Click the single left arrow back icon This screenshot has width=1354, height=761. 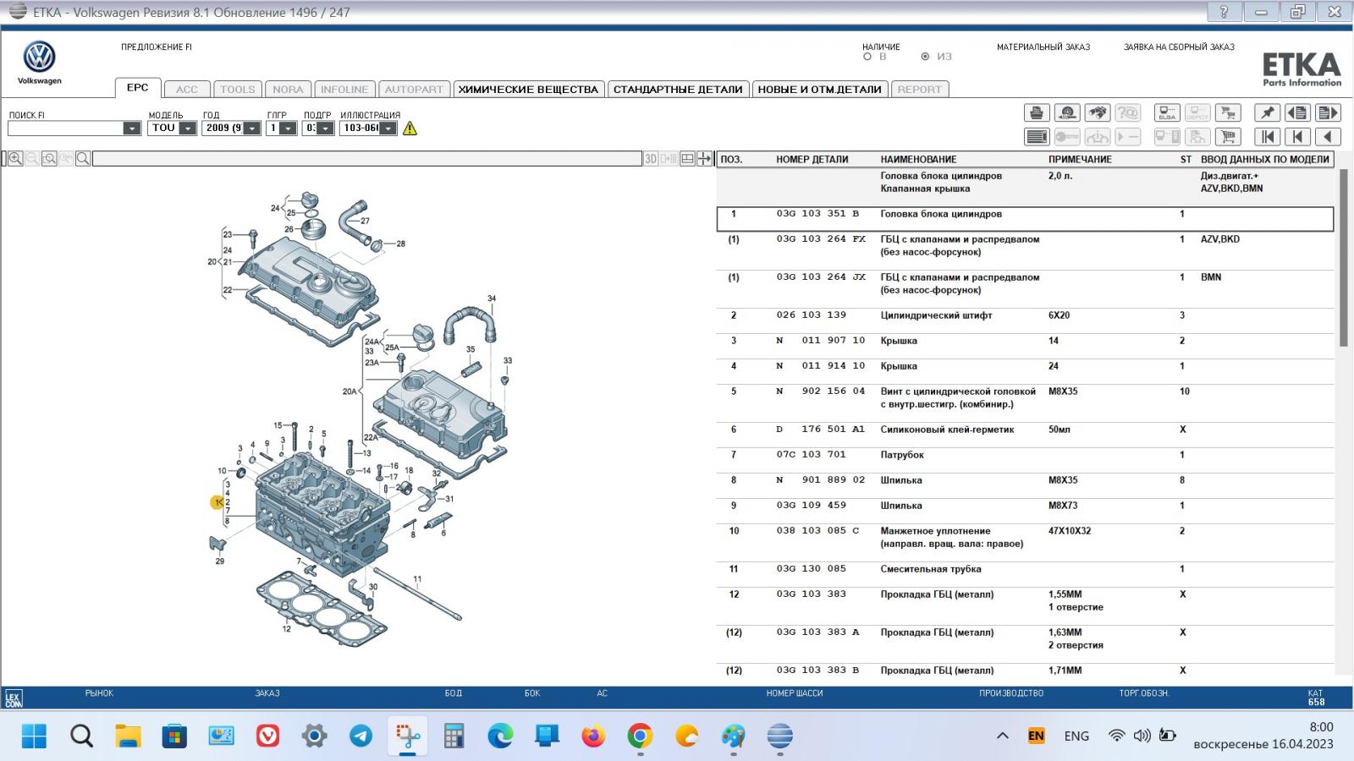[x=1328, y=136]
